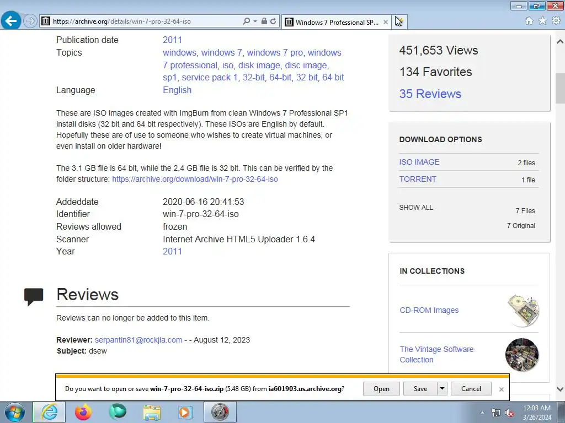Open a new tab with new-tab button

[399, 22]
